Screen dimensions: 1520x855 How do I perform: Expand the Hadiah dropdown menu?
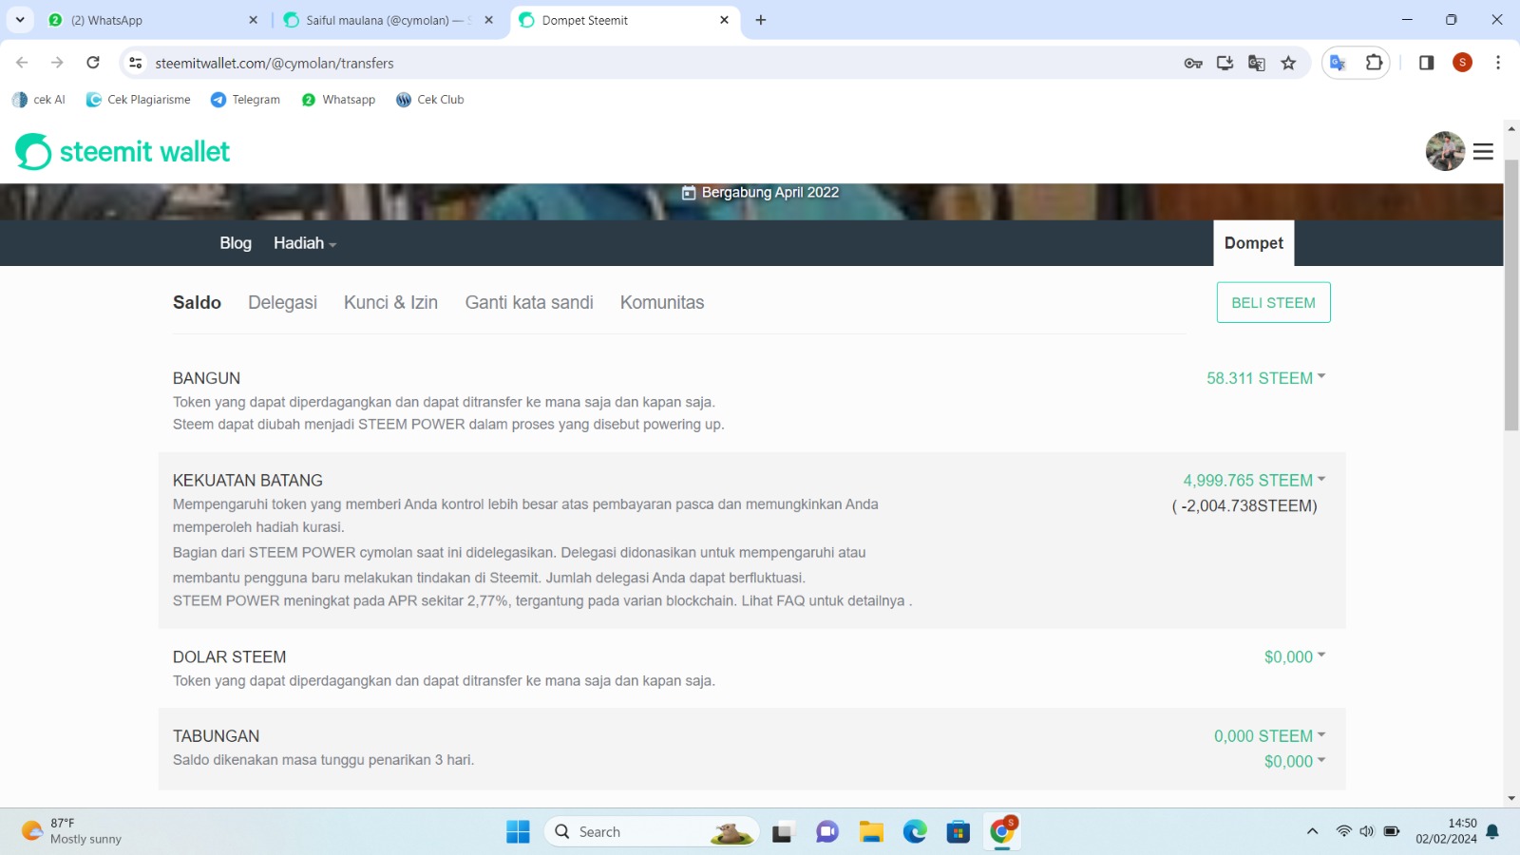tap(305, 243)
